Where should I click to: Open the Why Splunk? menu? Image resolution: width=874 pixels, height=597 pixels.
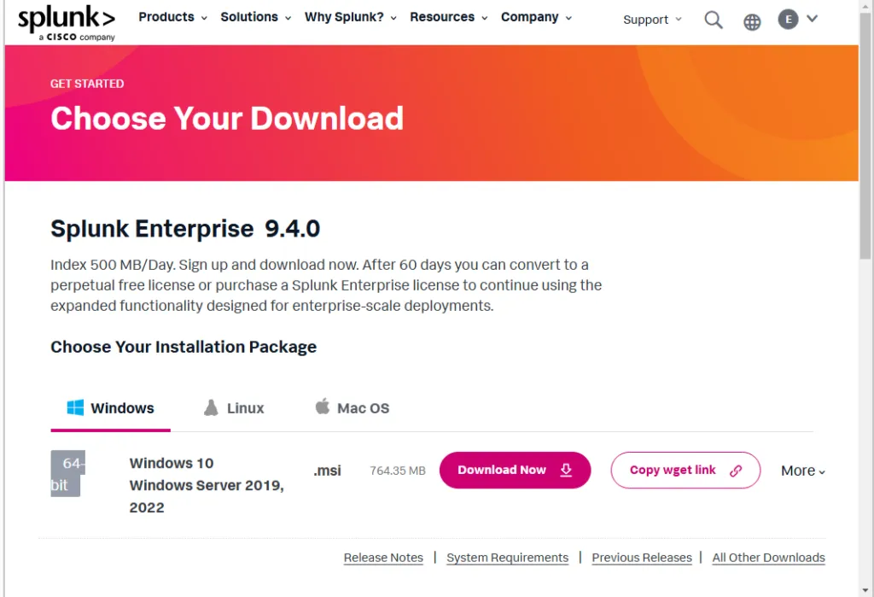pos(350,17)
